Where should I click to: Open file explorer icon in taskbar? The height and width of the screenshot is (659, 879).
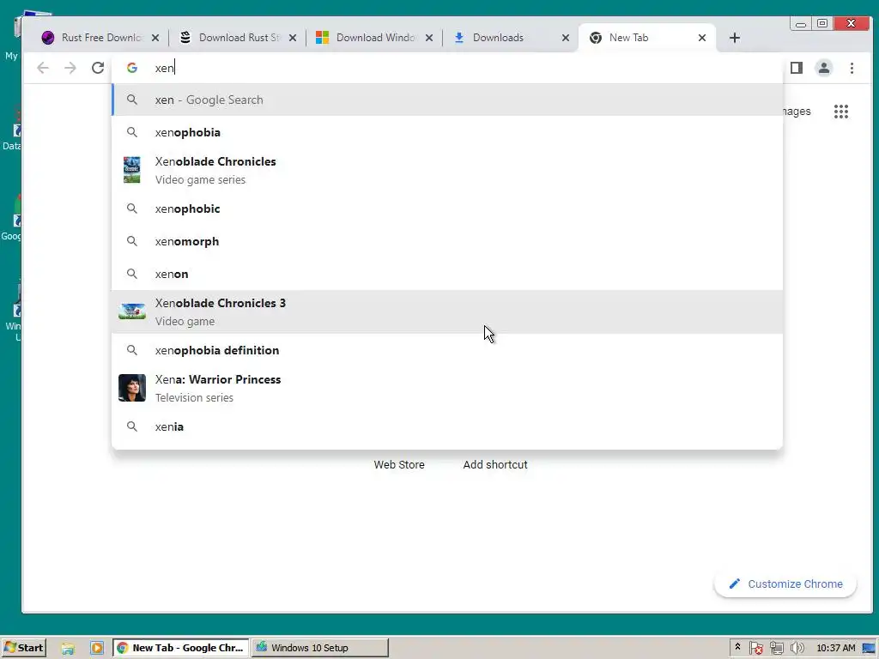pos(68,649)
